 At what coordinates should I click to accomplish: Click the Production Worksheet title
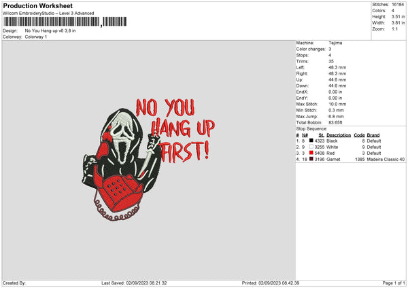tap(37, 5)
